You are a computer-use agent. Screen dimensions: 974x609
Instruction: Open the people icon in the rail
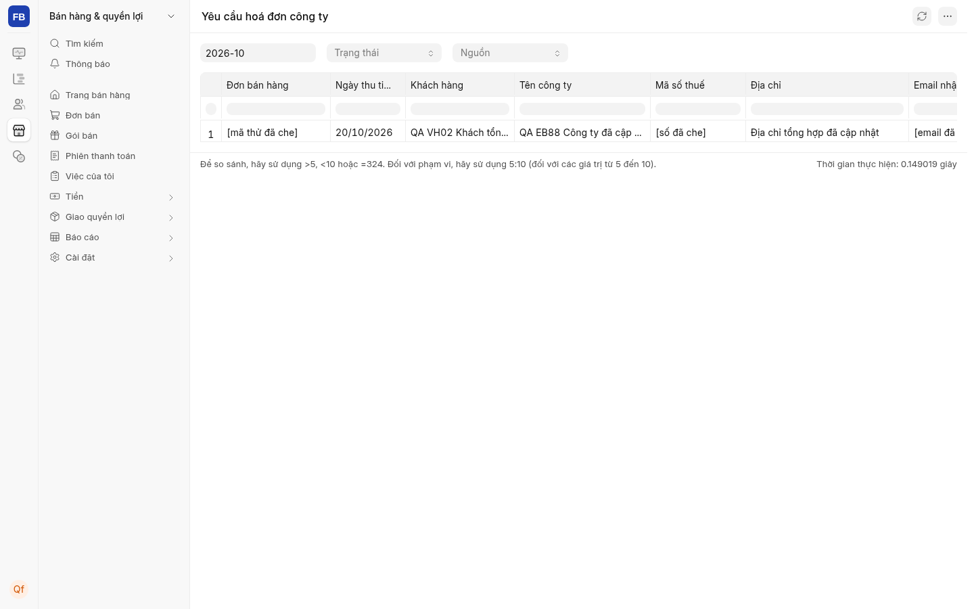pyautogui.click(x=19, y=104)
